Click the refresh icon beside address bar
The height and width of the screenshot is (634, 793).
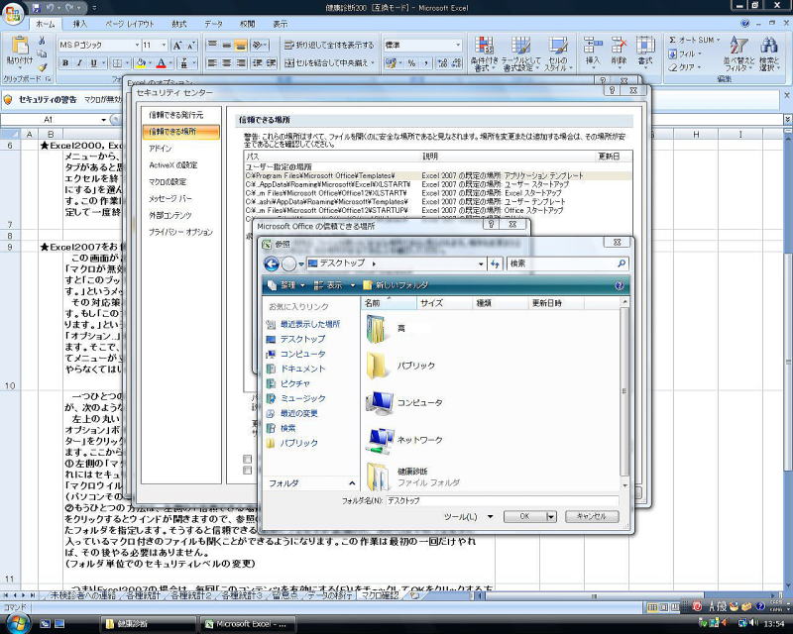495,264
